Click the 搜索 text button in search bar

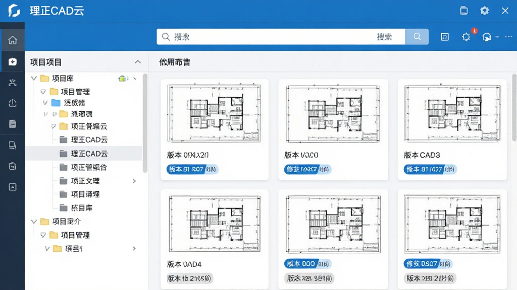[384, 37]
